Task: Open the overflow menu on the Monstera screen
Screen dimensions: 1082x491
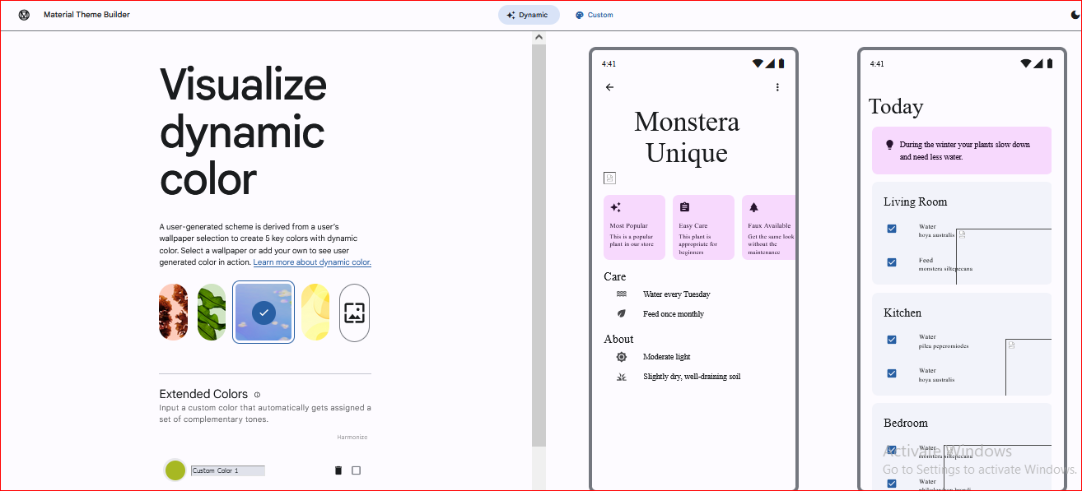Action: (x=777, y=86)
